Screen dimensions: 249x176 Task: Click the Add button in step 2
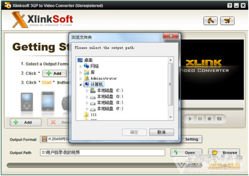click(55, 73)
